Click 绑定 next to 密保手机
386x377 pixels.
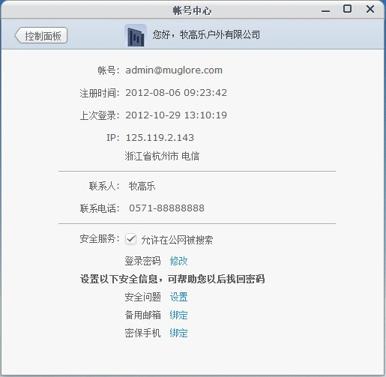(x=178, y=333)
